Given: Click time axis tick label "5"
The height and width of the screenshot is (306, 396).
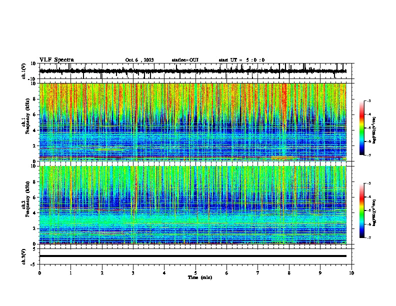Looking at the screenshot, I should [x=195, y=273].
